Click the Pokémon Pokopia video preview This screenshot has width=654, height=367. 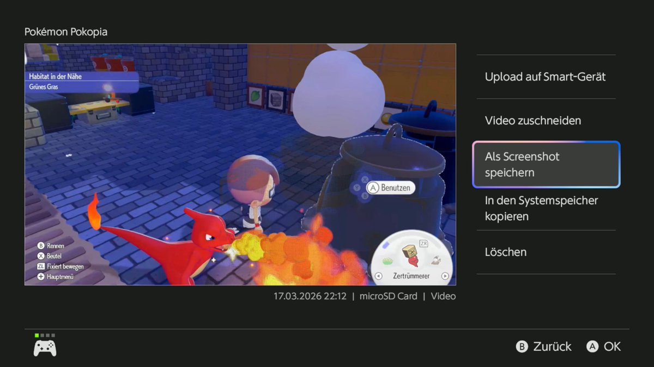point(240,164)
